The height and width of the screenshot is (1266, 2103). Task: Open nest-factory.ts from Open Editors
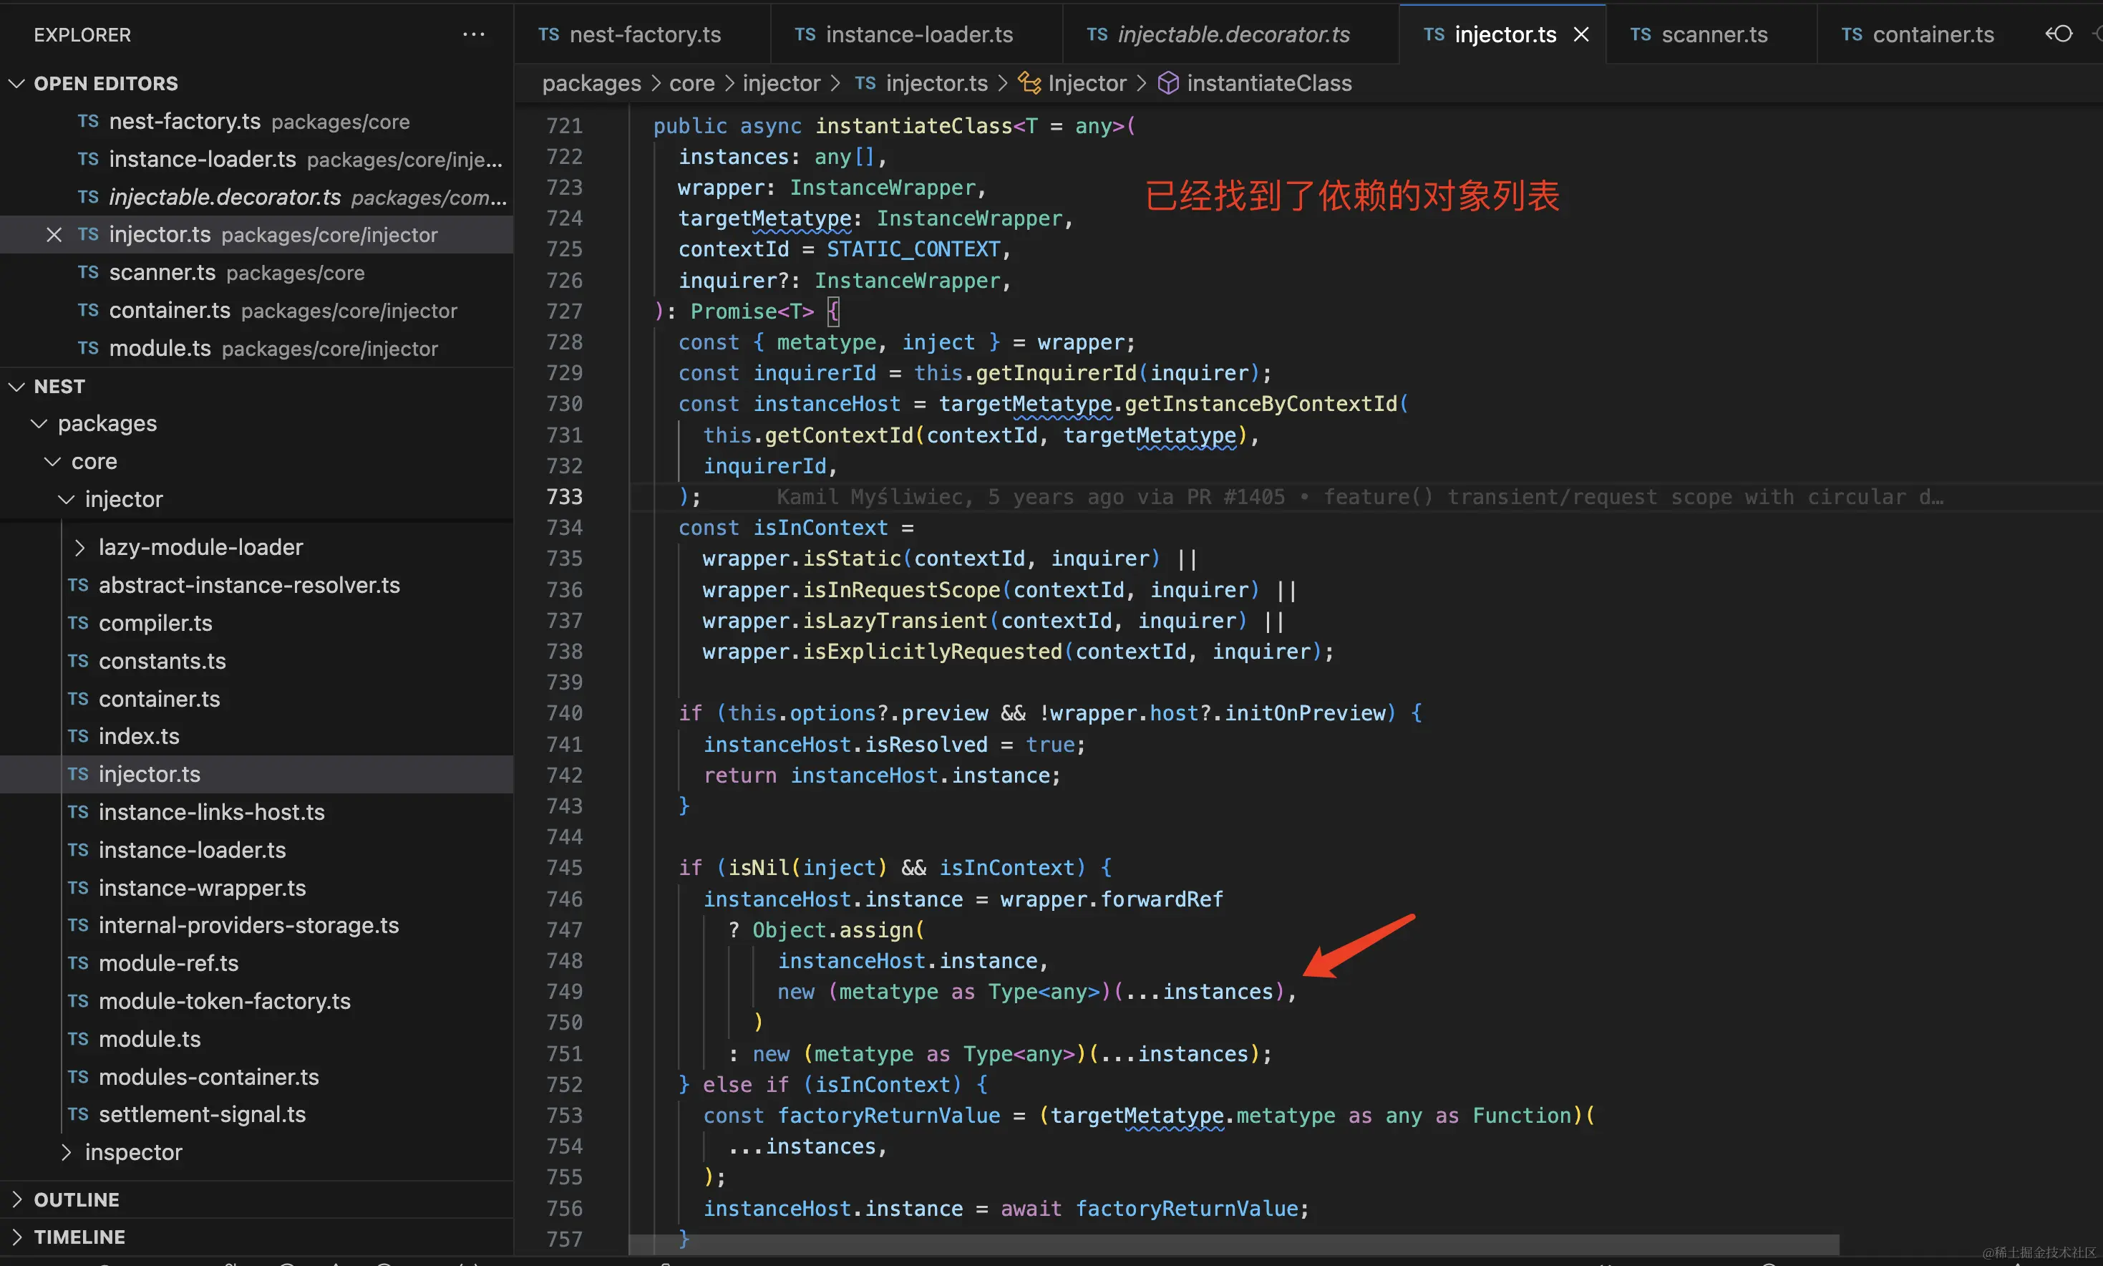point(257,121)
